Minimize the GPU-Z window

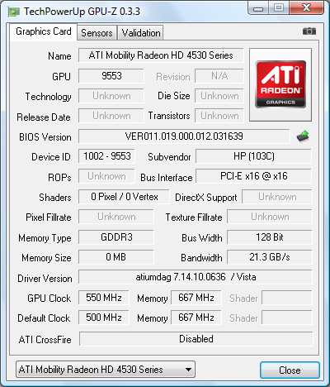tap(258, 7)
